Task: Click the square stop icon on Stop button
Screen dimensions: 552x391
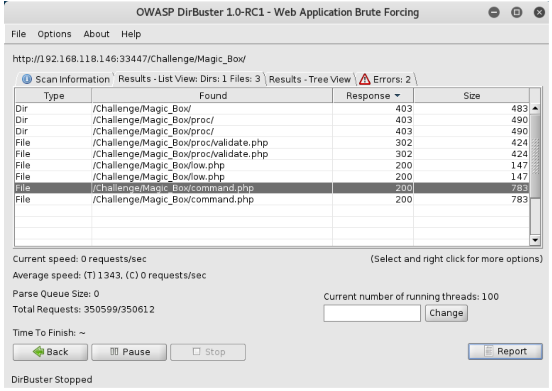Action: pyautogui.click(x=196, y=352)
